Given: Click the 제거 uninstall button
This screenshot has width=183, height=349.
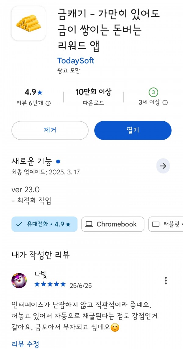Looking at the screenshot, I should [50, 130].
